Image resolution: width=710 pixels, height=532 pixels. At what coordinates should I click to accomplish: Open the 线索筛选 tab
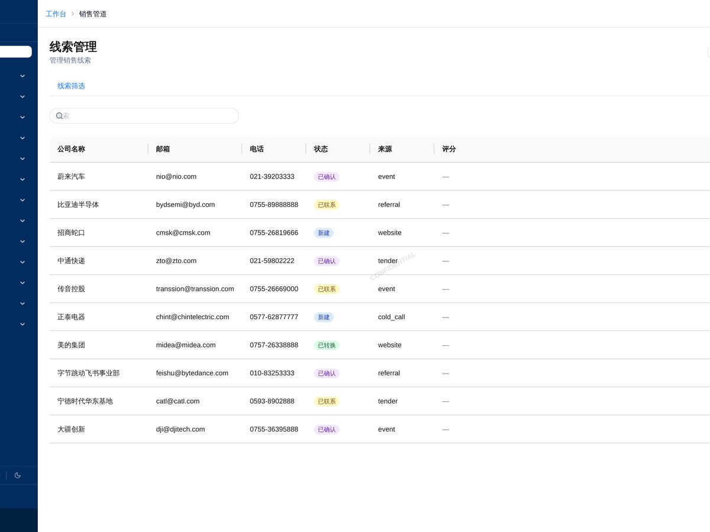71,86
